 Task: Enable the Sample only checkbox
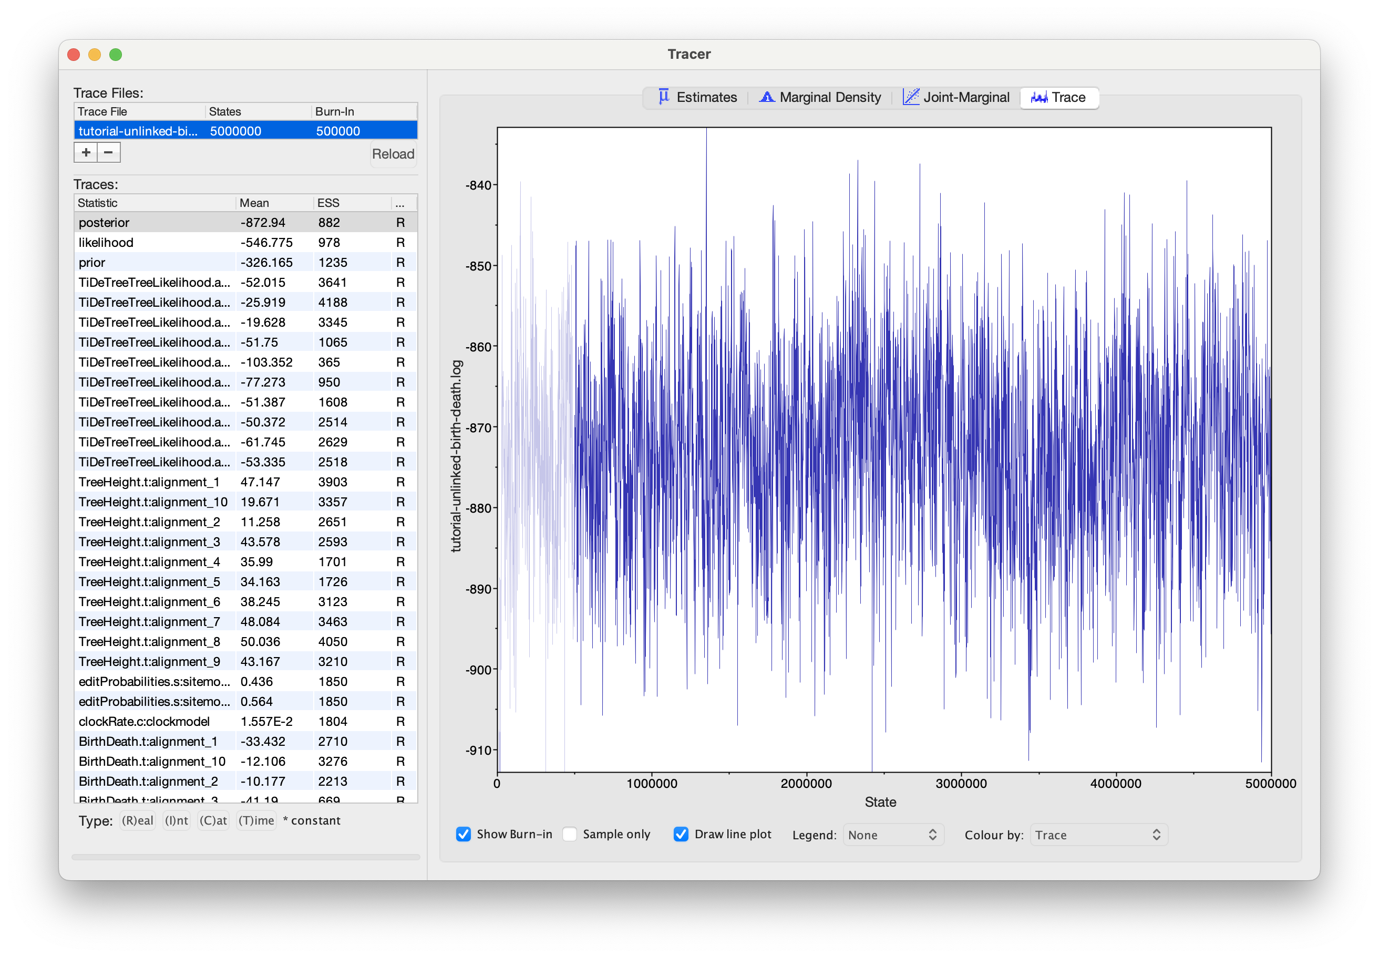(x=570, y=834)
